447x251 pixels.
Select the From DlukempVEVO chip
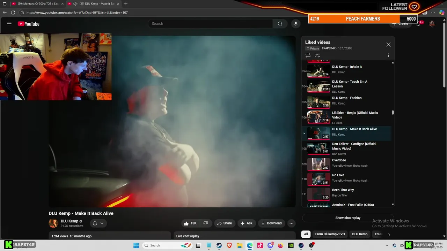tap(330, 234)
